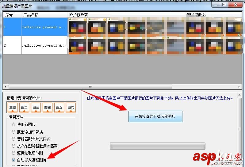The height and width of the screenshot is (167, 245).
Task: Click the horizontal scrollbar thumb of table
Action: point(90,87)
